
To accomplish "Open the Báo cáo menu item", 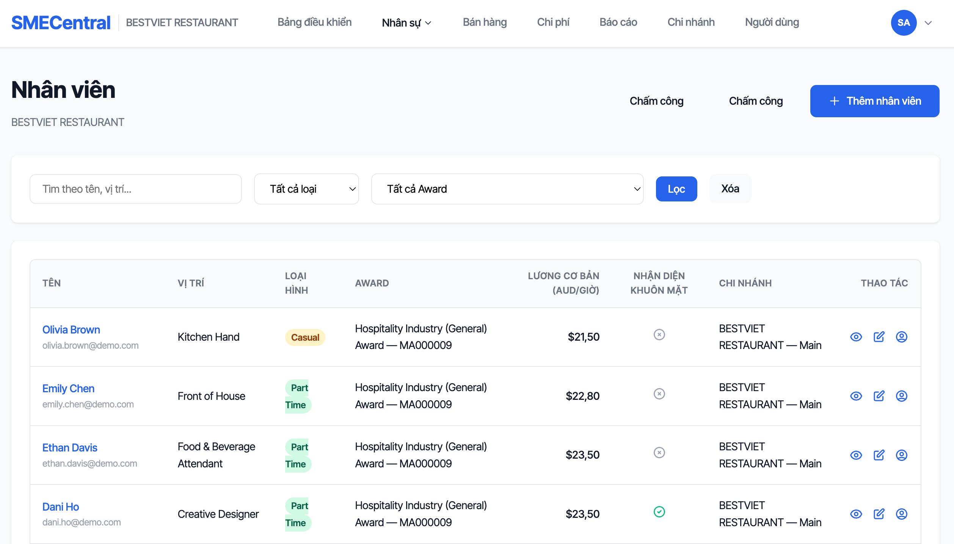I will pos(618,22).
